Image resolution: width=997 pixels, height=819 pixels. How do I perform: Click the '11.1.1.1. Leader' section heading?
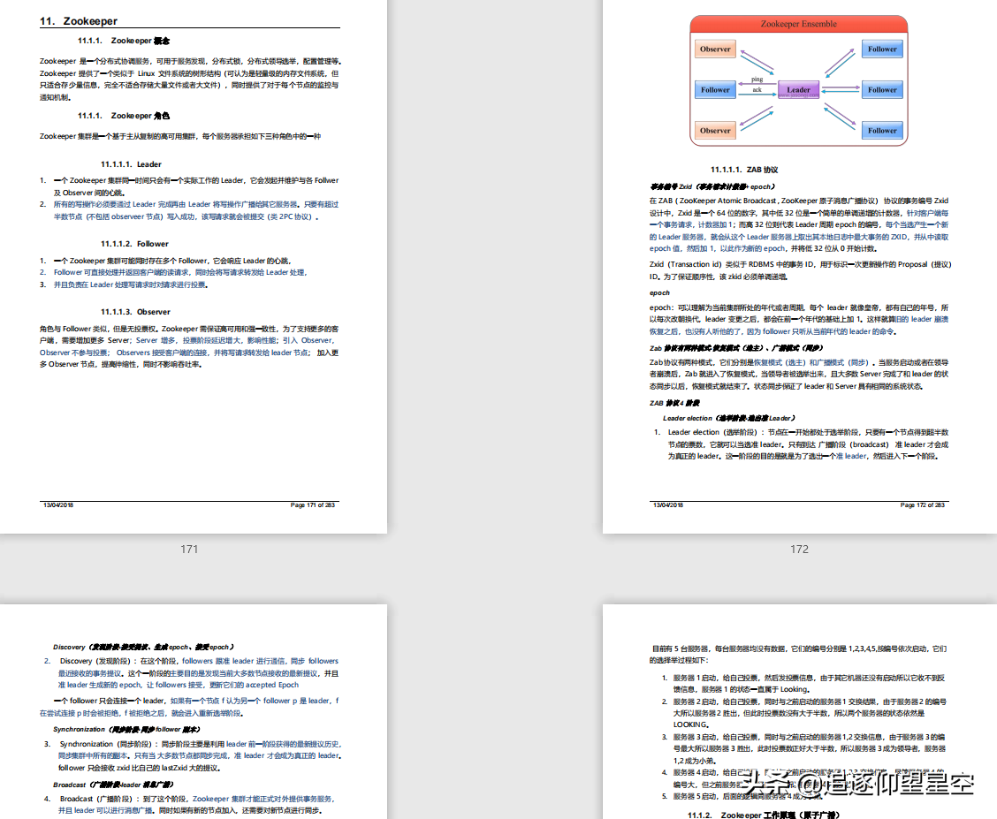click(131, 164)
